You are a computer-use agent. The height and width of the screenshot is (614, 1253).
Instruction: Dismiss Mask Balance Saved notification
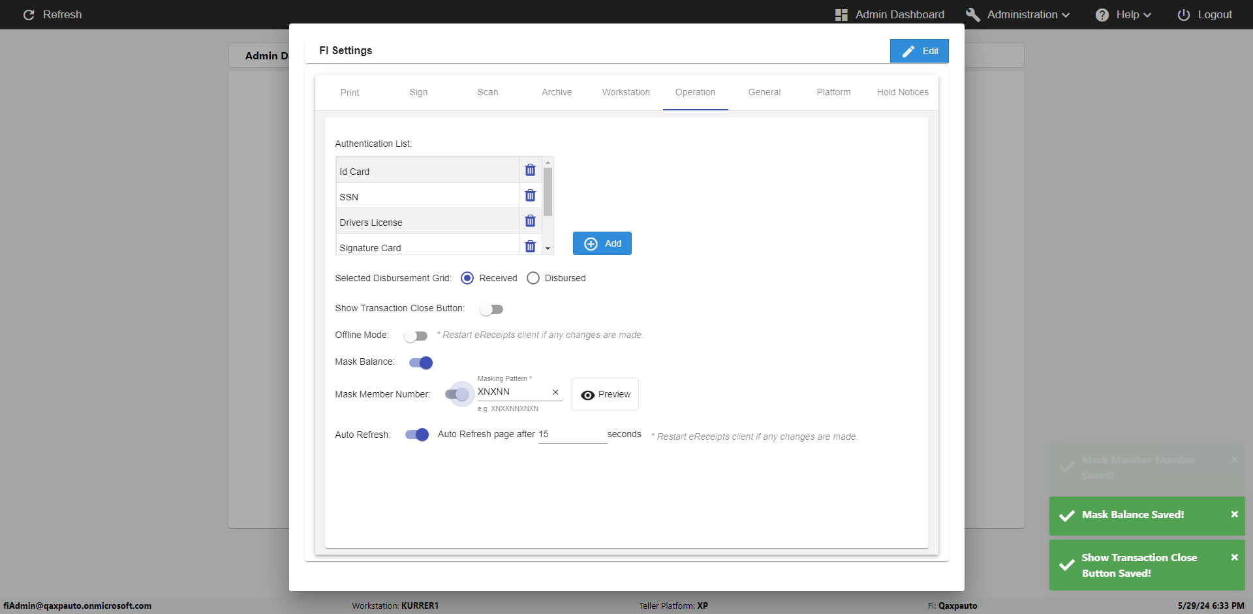tap(1234, 514)
